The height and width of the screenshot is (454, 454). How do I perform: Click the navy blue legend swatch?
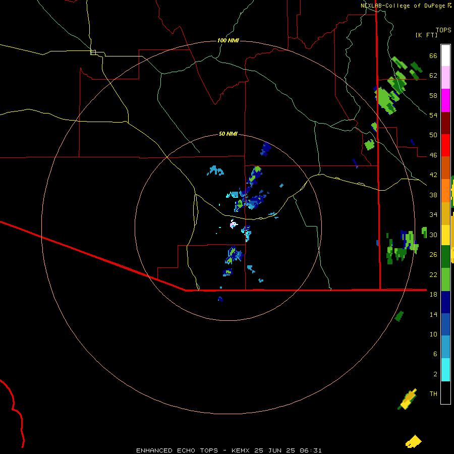point(445,302)
